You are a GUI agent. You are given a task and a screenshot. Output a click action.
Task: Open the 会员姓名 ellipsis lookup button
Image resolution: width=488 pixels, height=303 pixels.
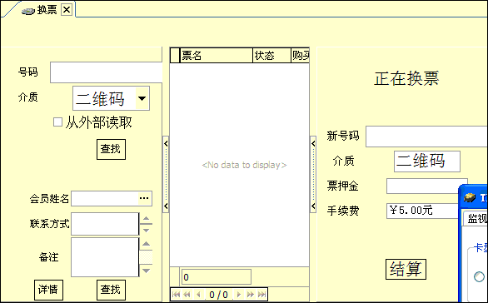(x=144, y=198)
